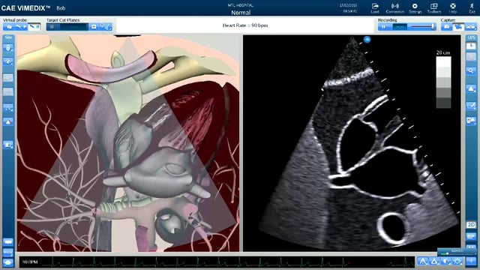Click the plus button beside Target Cut Planes

(x=94, y=27)
